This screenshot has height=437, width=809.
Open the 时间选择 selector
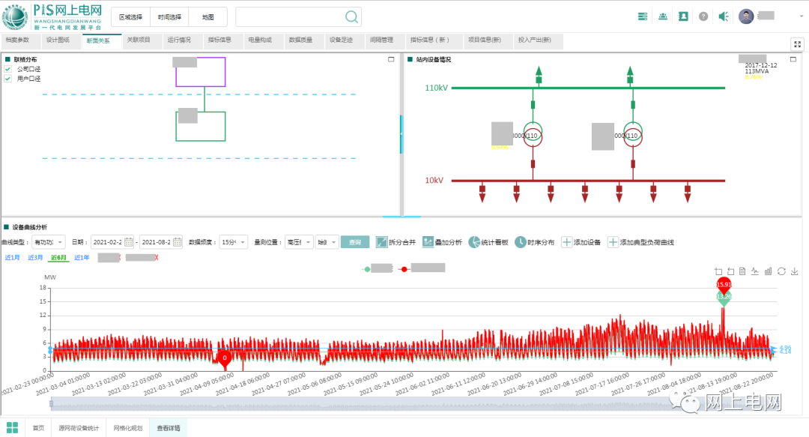pyautogui.click(x=169, y=17)
